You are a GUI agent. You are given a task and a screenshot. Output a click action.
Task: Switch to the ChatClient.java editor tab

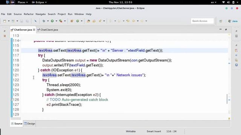tap(47, 30)
